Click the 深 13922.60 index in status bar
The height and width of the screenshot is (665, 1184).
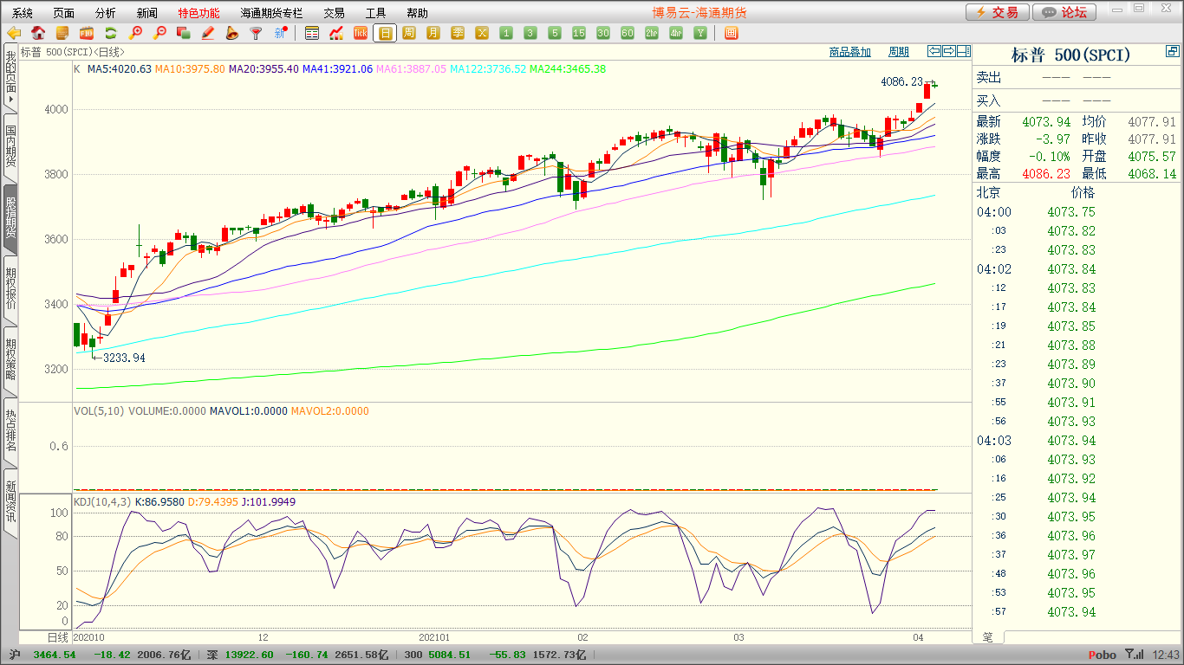240,655
